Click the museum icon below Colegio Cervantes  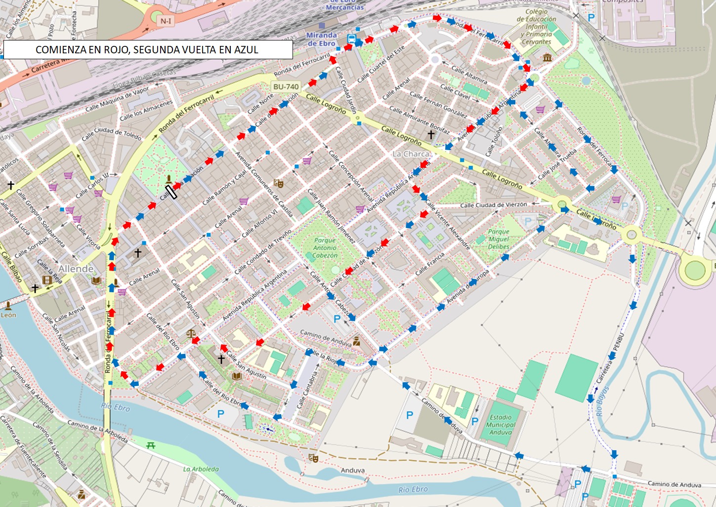tap(547, 58)
